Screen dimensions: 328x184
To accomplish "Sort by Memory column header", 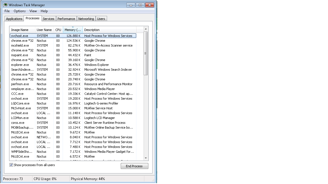I will pos(73,30).
